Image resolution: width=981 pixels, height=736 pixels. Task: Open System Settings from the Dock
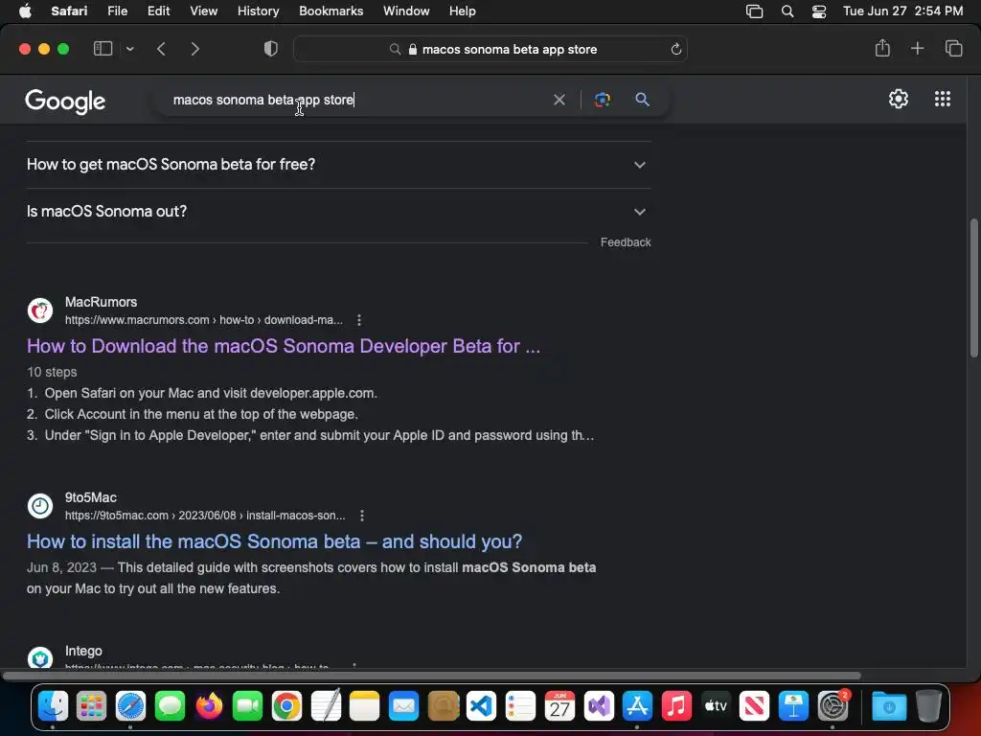tap(833, 706)
